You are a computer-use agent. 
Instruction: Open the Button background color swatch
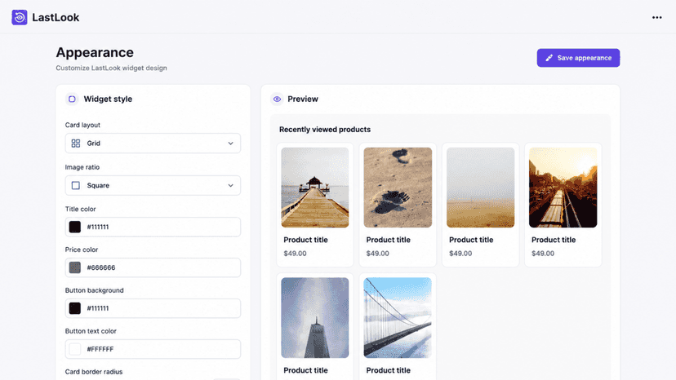[75, 308]
